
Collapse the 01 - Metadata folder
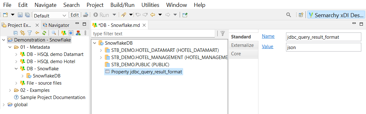[10, 47]
